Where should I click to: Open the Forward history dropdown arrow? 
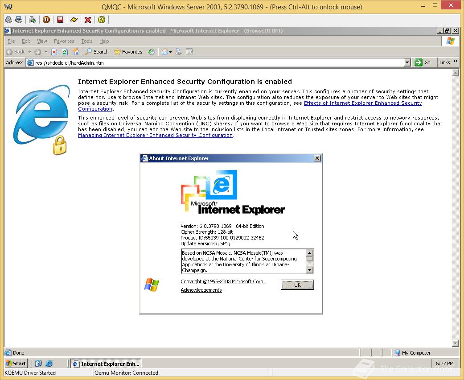point(46,52)
